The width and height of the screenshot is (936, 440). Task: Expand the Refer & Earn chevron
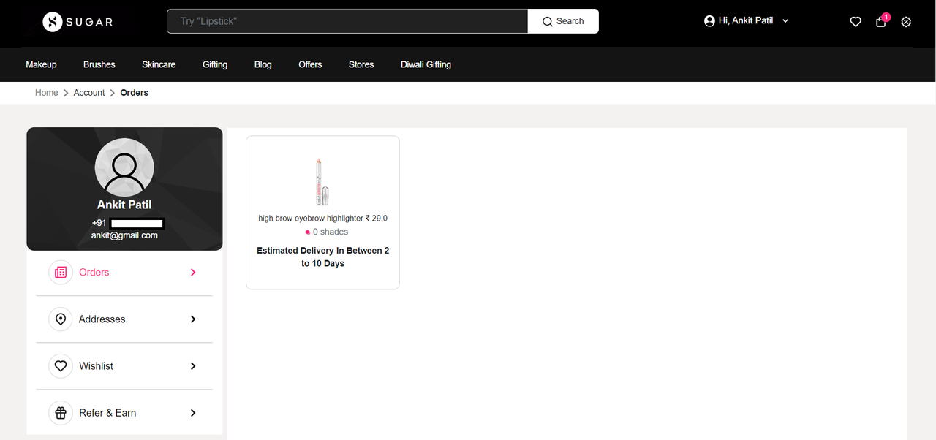(192, 412)
